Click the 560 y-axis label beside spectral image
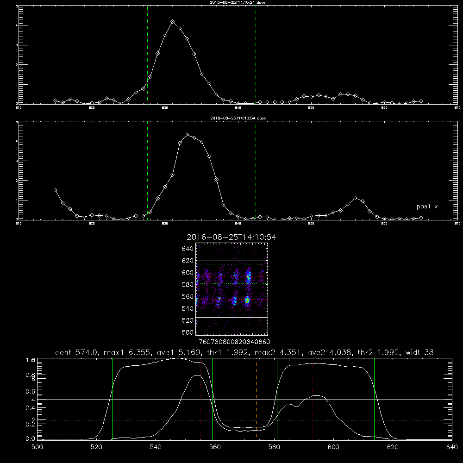463x463 pixels. coord(188,297)
